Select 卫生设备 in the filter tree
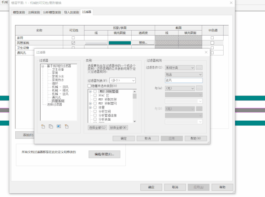 pyautogui.click(x=58, y=70)
